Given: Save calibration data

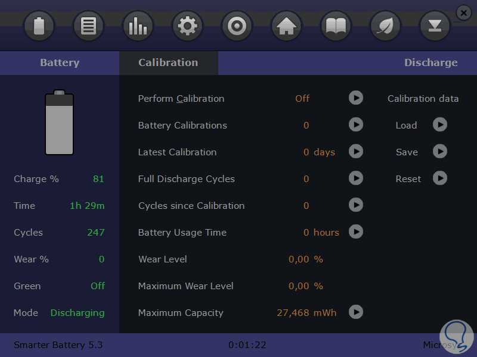Looking at the screenshot, I should pos(440,152).
